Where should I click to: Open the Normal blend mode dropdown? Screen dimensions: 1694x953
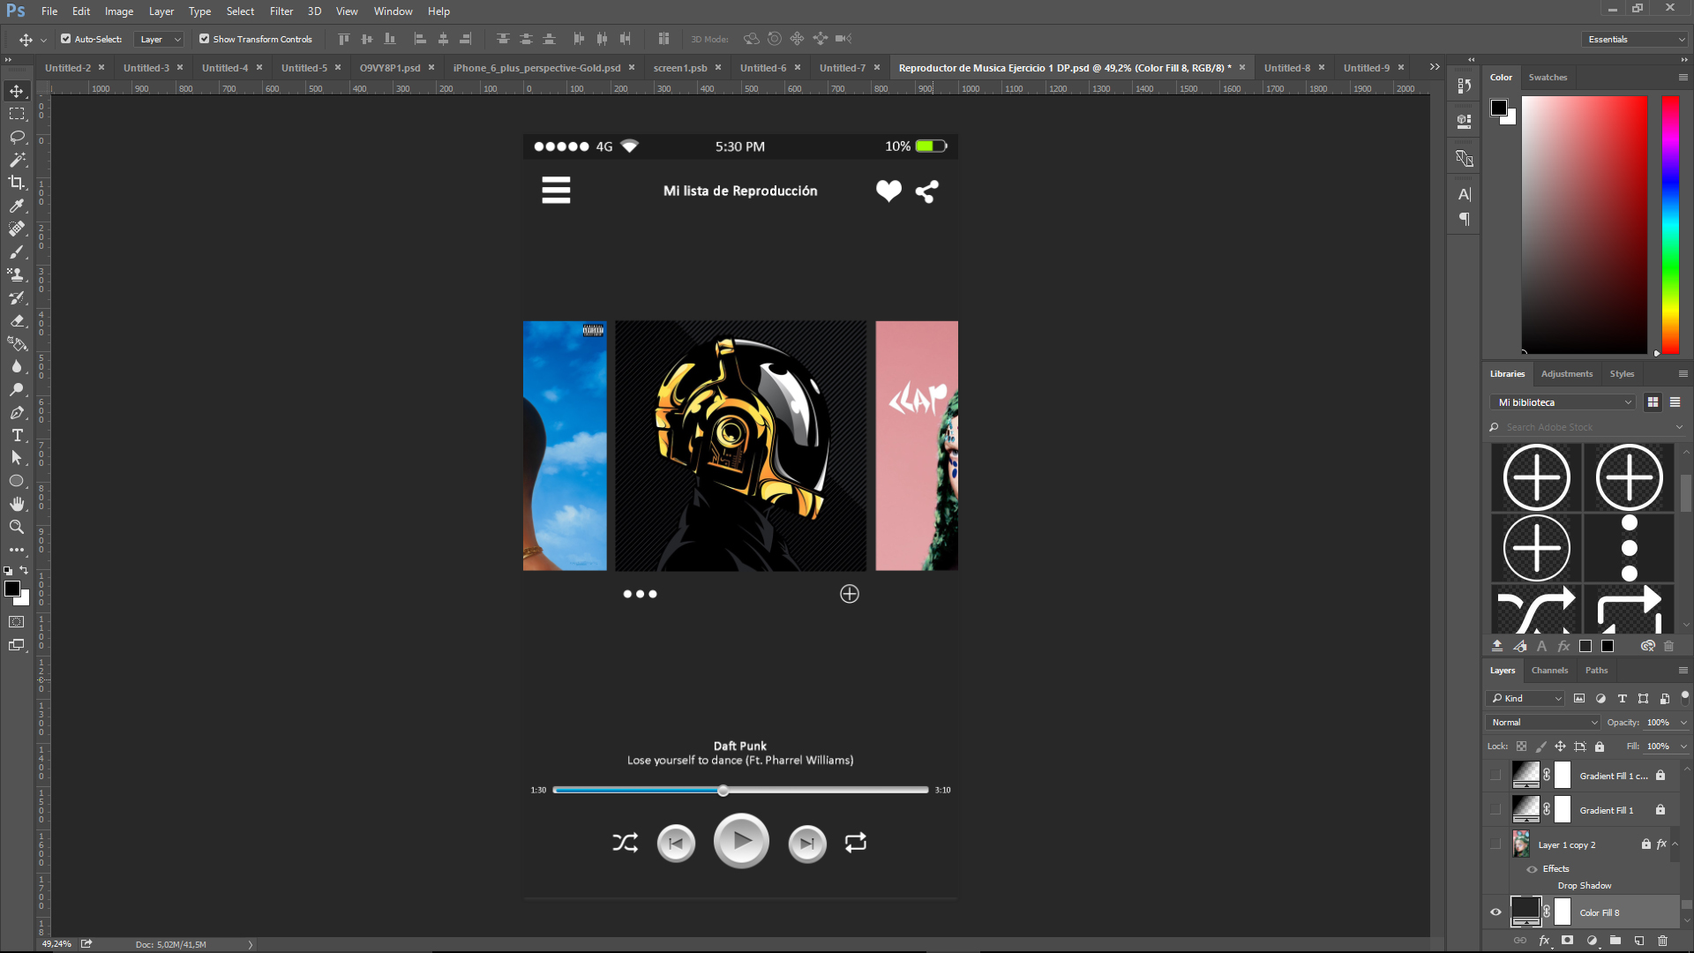point(1544,723)
